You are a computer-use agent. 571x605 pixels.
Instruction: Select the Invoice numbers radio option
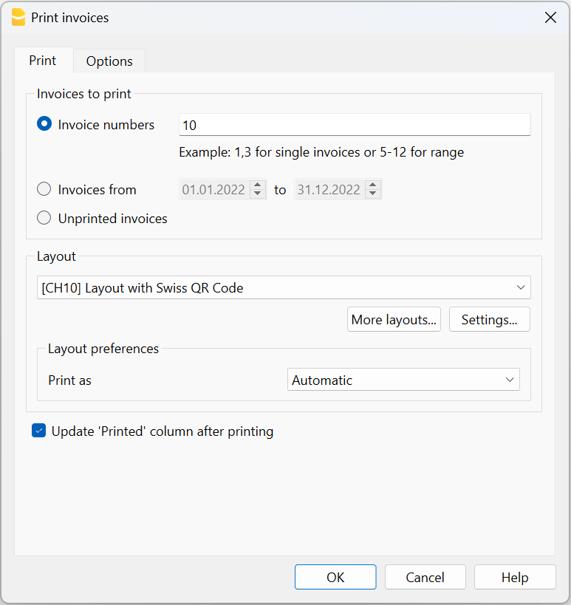coord(44,125)
